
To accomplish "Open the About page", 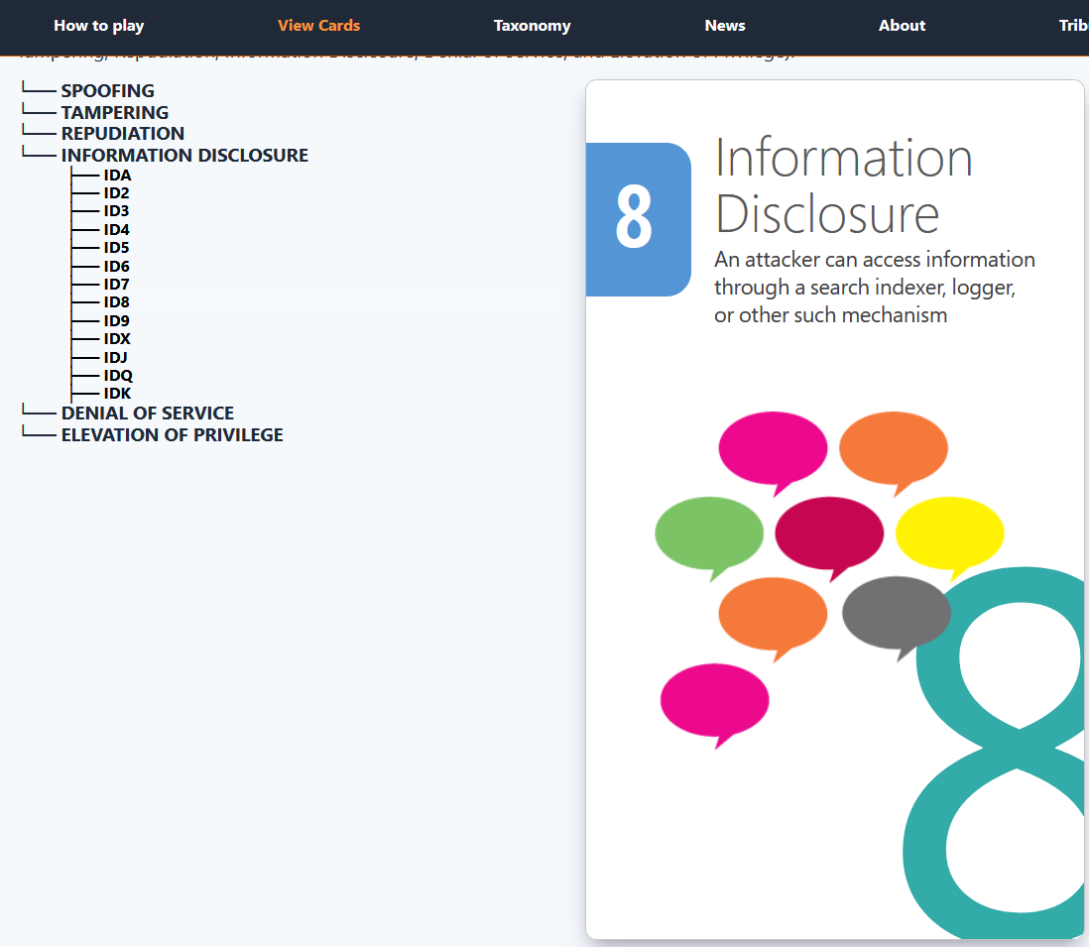I will click(x=902, y=26).
